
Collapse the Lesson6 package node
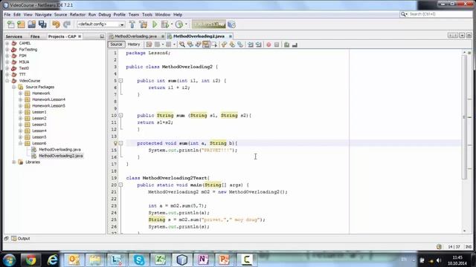point(20,143)
